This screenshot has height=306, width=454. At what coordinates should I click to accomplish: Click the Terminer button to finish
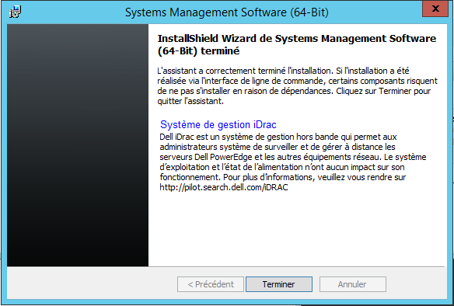(279, 284)
